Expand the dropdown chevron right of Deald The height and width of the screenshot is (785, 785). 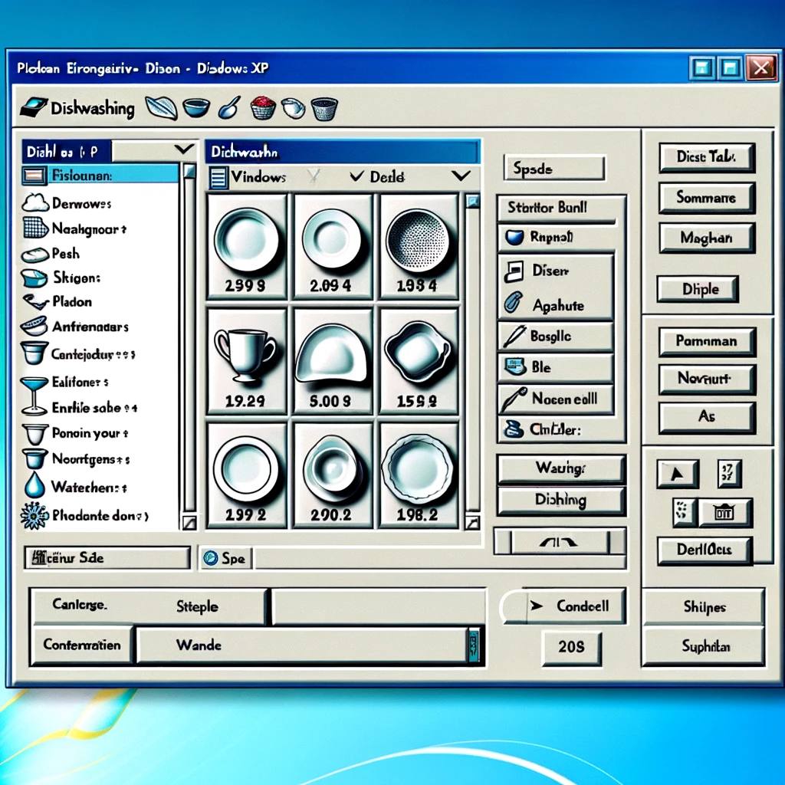[461, 176]
